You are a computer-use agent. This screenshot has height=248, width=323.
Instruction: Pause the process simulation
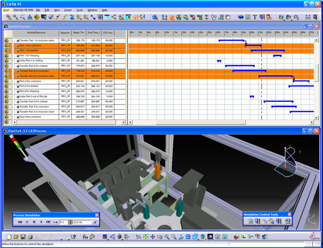(x=27, y=222)
